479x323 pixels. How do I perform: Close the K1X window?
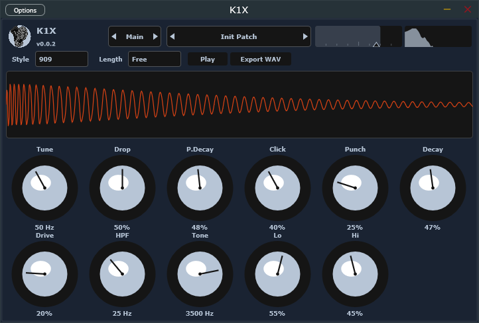pyautogui.click(x=468, y=9)
